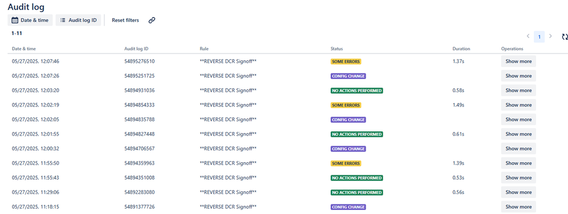Show more for log 54894854333
Image resolution: width=568 pixels, height=214 pixels.
tap(519, 105)
